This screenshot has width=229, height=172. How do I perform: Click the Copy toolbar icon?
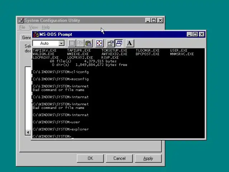point(80,43)
